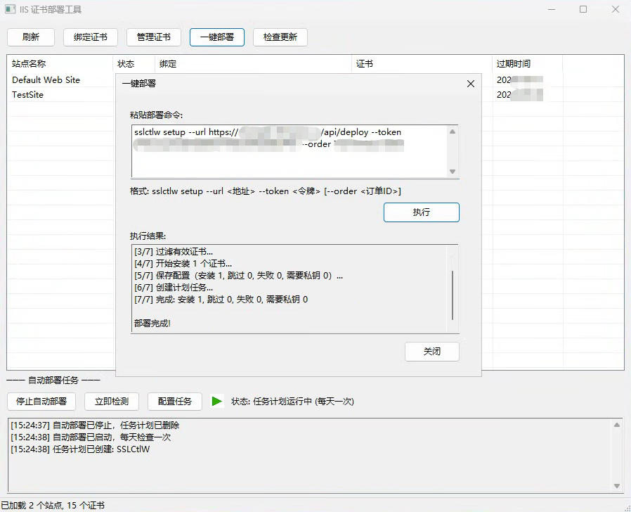Image resolution: width=631 pixels, height=512 pixels.
Task: Select the TestSite entry in site list
Action: [27, 94]
